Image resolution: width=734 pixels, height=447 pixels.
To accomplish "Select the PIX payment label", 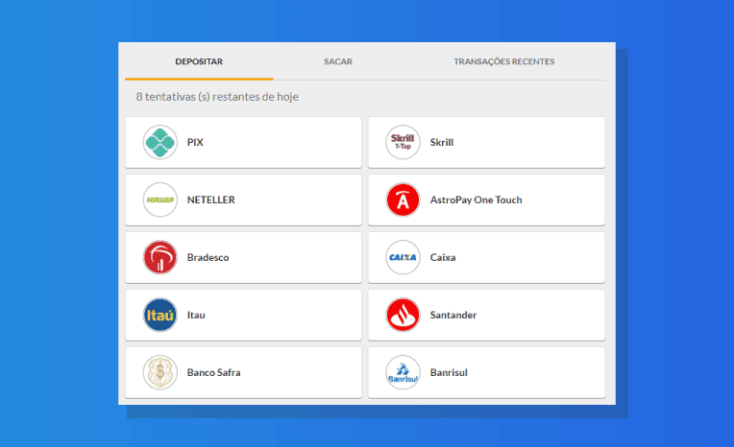I will click(x=195, y=142).
